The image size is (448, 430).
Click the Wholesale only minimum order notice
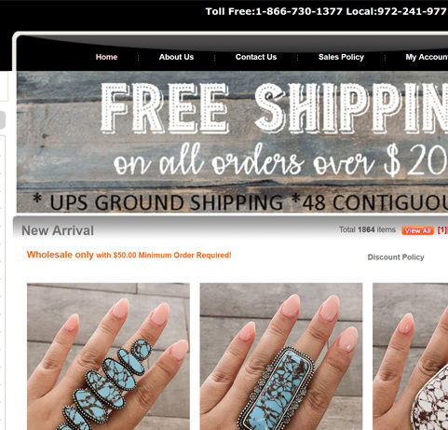click(x=129, y=255)
